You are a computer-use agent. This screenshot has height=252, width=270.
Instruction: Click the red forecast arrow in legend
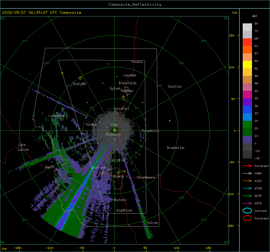tap(247, 166)
